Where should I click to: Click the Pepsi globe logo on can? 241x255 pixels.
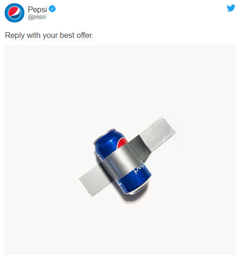[122, 143]
